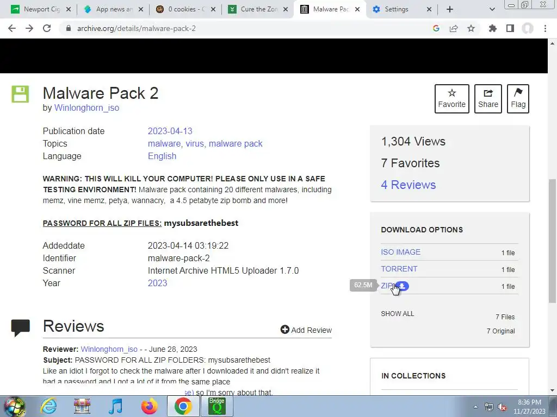This screenshot has height=417, width=557.
Task: Open the Chrome three-dot menu
Action: [x=545, y=28]
